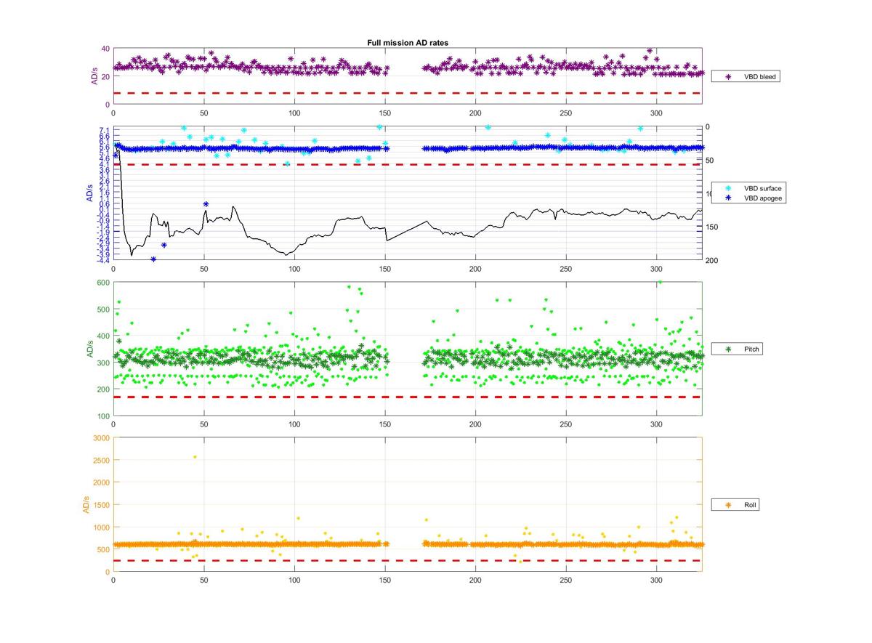Click the purple AD/s y-axis label

(94, 76)
